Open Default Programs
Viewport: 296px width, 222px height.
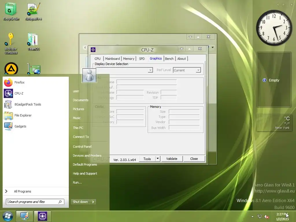coord(85,164)
